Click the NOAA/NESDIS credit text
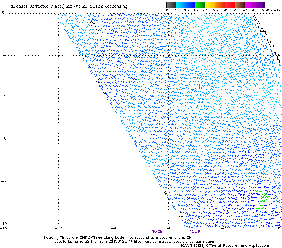This screenshot has width=282, height=248. (x=224, y=246)
